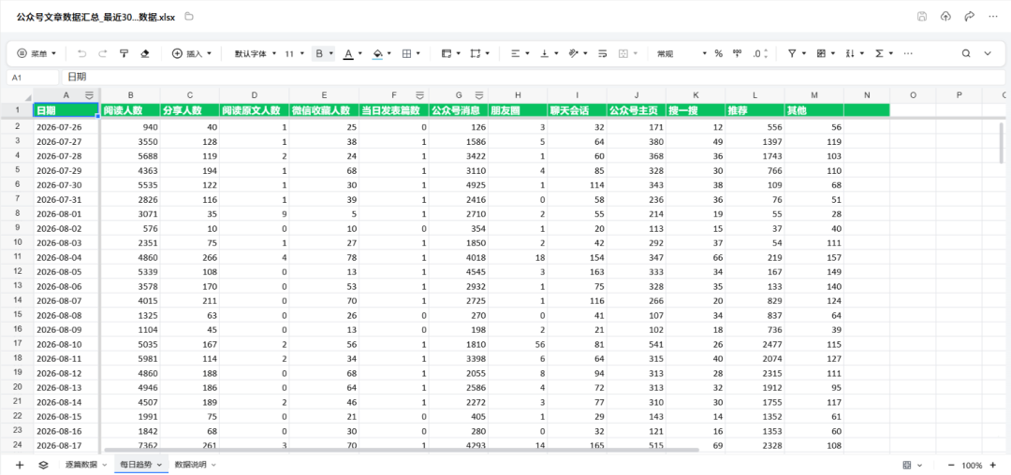1011x475 pixels.
Task: Click the clear formatting eraser icon
Action: (145, 54)
